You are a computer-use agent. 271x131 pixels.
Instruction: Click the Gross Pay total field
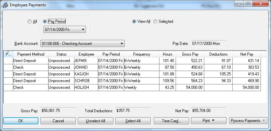[x=58, y=111]
